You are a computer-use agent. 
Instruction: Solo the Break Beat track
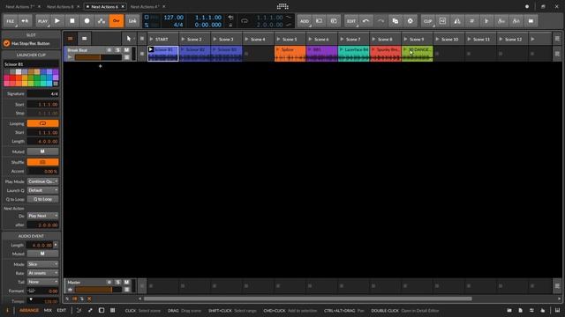coord(117,50)
